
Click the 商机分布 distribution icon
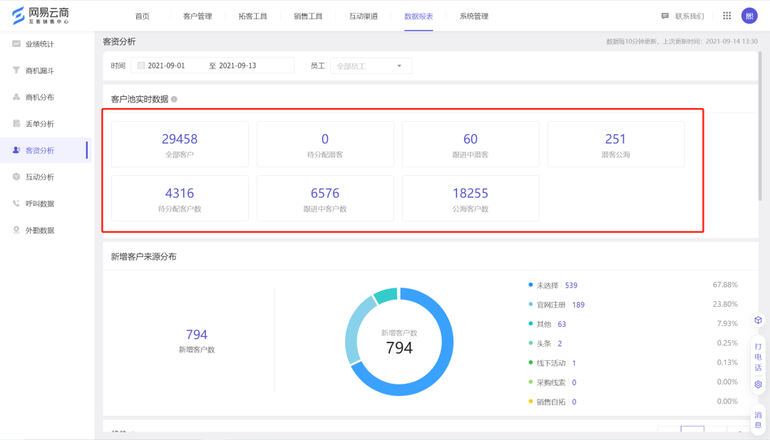click(x=16, y=97)
